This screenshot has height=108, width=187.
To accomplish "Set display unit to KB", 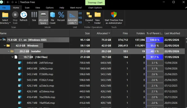I will click(80, 22).
